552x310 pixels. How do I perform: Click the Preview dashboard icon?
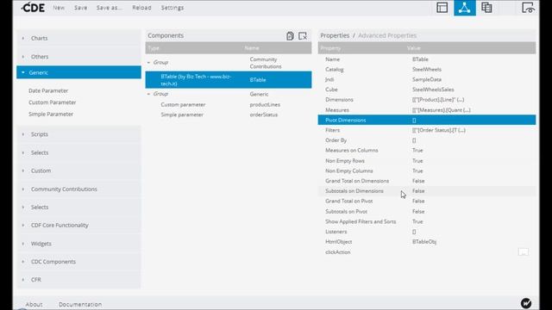pos(528,8)
